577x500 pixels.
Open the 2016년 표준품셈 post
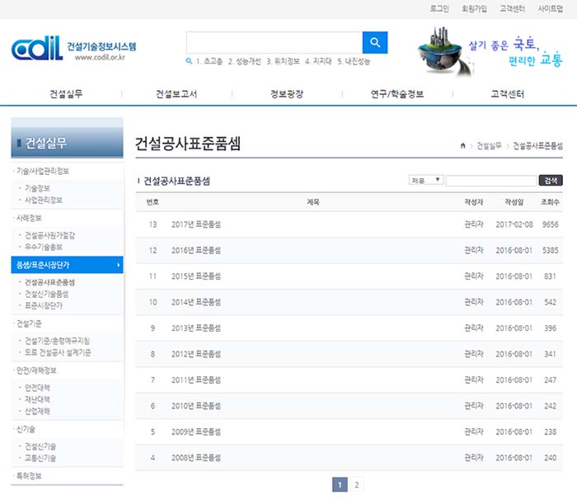tap(196, 250)
